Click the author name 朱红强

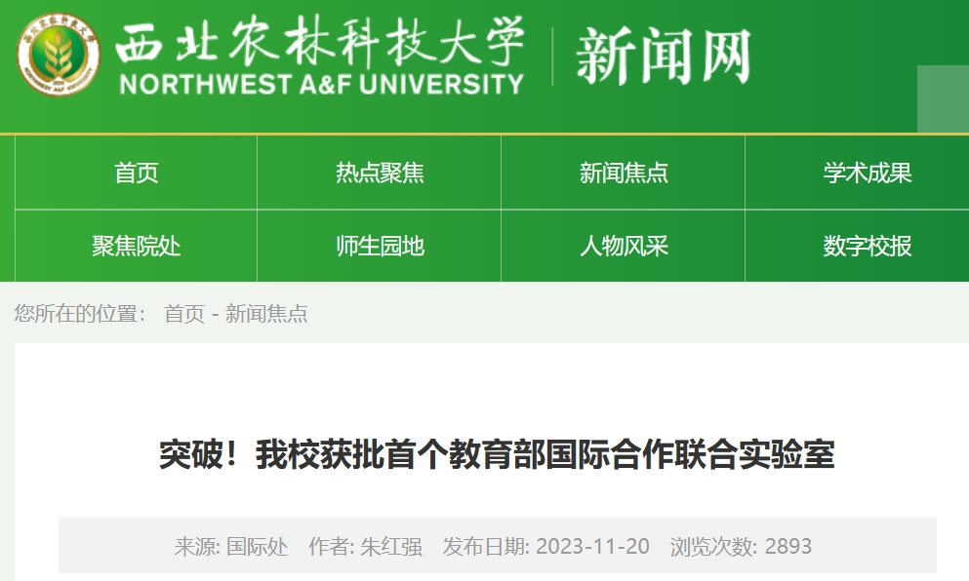(391, 546)
